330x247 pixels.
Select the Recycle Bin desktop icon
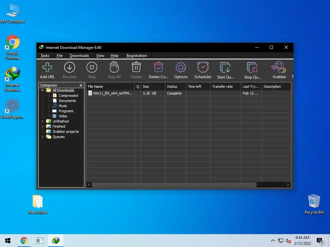(x=314, y=204)
